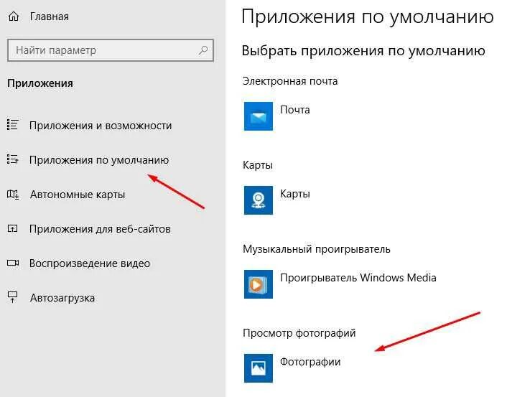507x397 pixels.
Task: Change default photo viewer Фотографии
Action: 310,362
